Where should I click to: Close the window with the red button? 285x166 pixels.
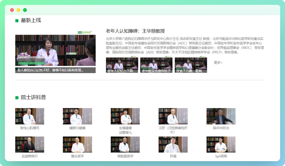12,10
